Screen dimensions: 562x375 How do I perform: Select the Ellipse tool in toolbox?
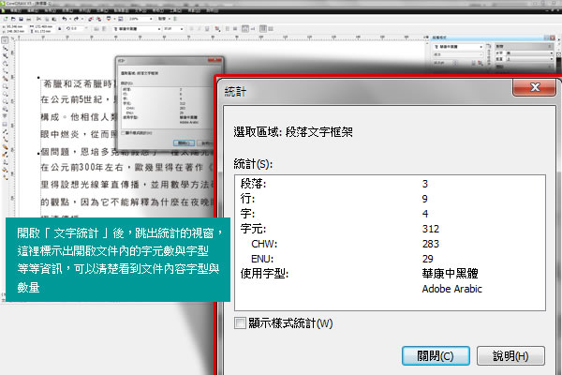pyautogui.click(x=5, y=94)
